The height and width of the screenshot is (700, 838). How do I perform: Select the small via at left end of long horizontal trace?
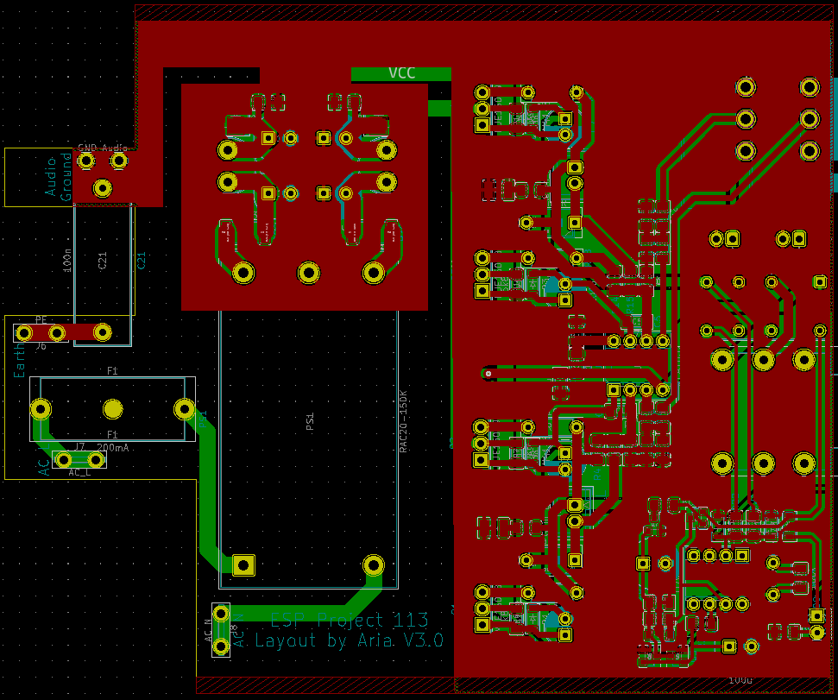pos(488,374)
